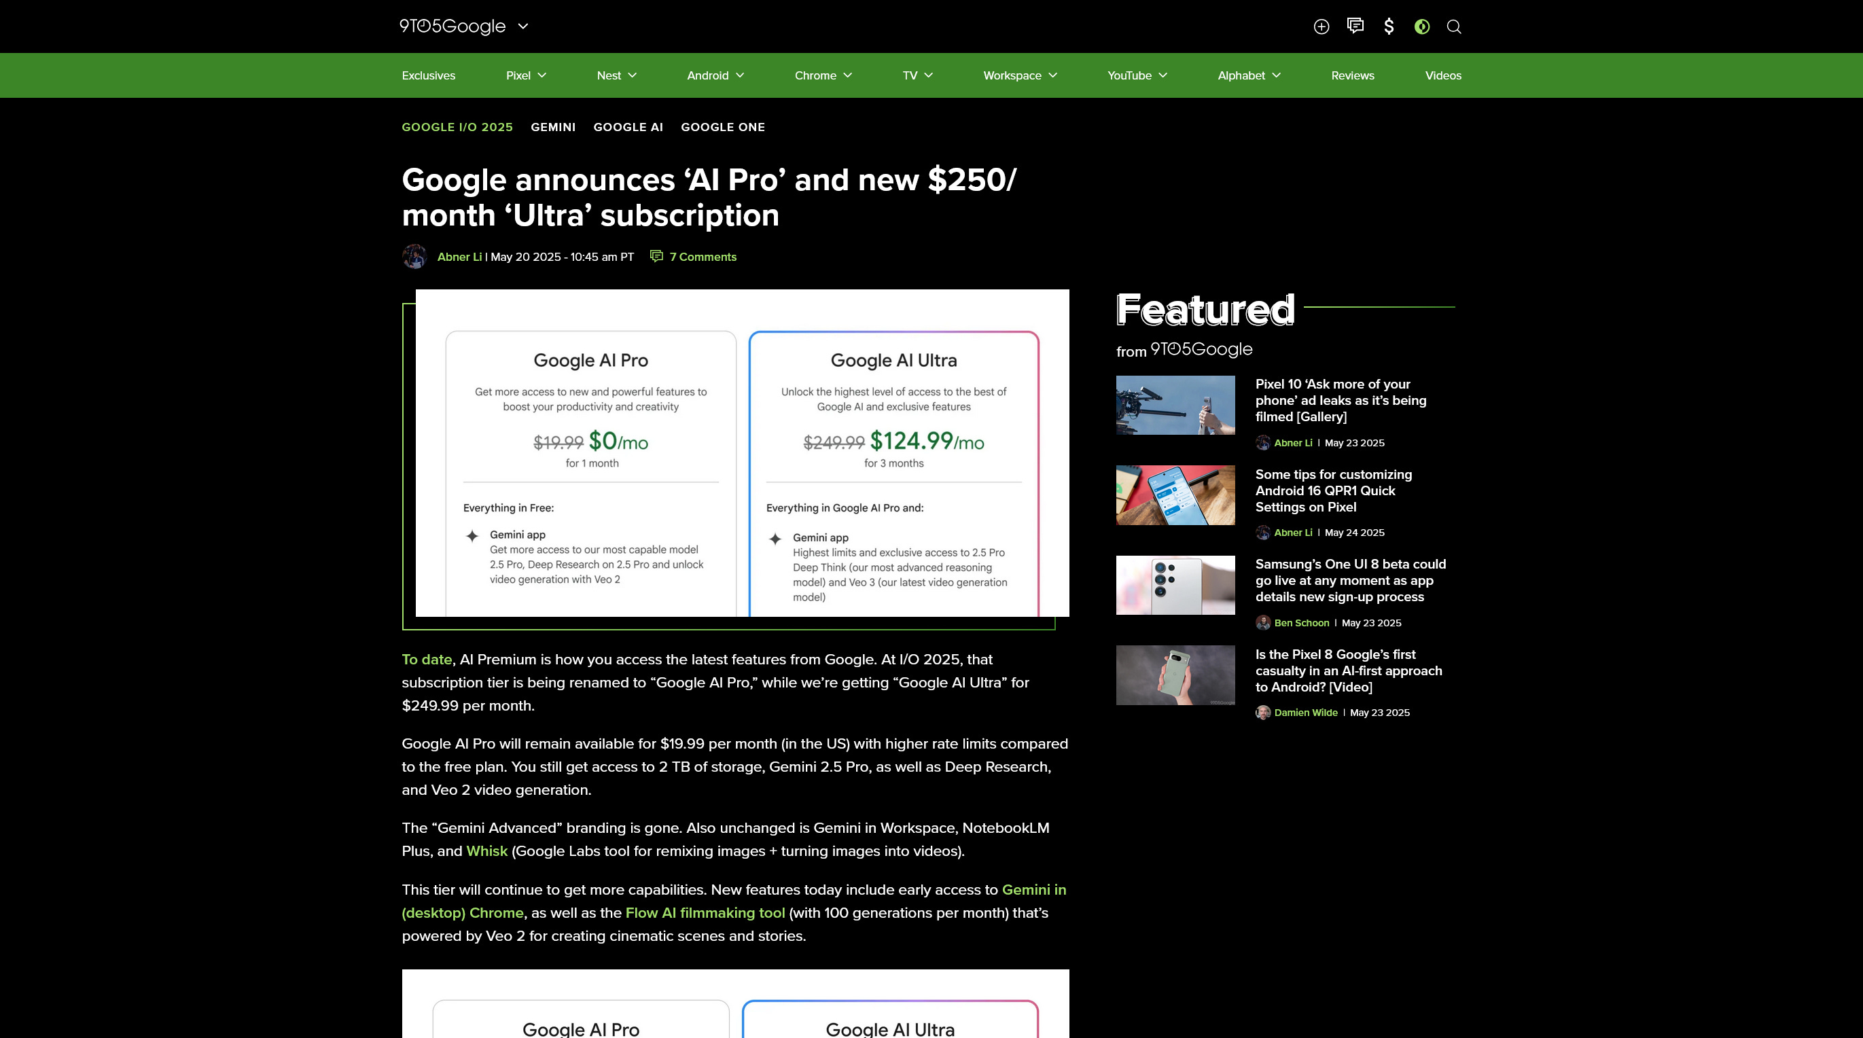Open Samsung's One UI 8 beta headline
This screenshot has height=1038, width=1863.
tap(1350, 581)
